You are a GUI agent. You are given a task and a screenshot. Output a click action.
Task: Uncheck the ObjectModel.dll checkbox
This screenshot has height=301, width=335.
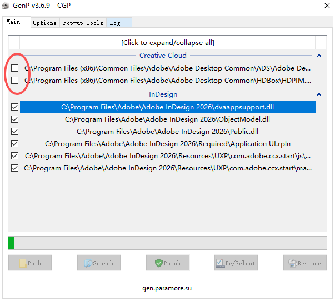click(x=14, y=119)
